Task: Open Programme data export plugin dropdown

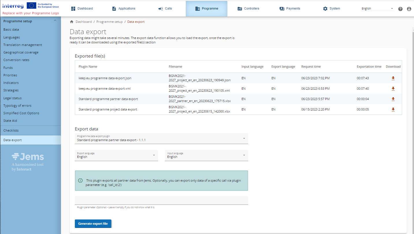Action: pyautogui.click(x=161, y=139)
